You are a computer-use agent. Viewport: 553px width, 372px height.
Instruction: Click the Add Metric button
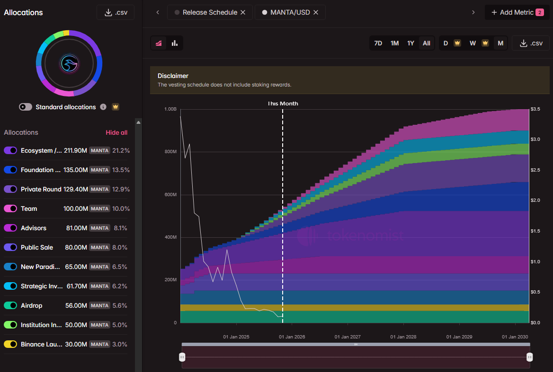tap(517, 12)
